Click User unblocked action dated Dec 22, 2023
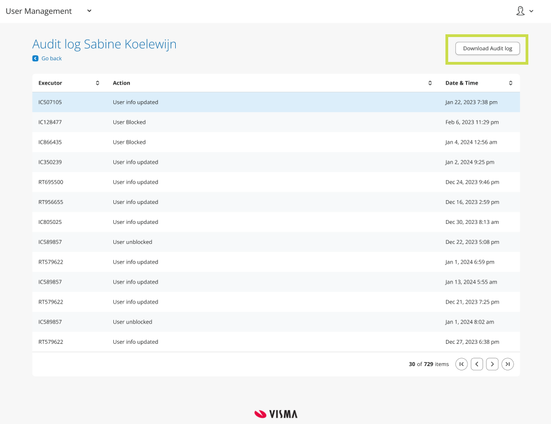This screenshot has width=551, height=424. point(133,242)
